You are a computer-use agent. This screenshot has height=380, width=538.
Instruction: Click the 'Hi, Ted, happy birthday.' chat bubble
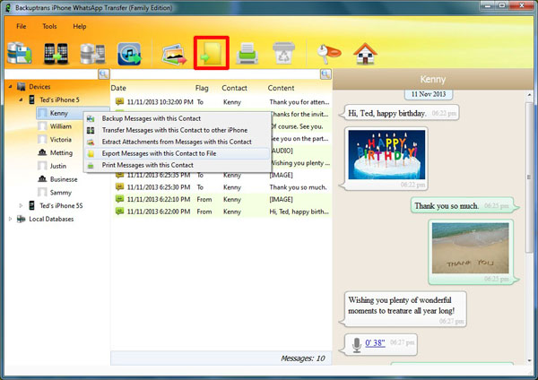(x=399, y=113)
